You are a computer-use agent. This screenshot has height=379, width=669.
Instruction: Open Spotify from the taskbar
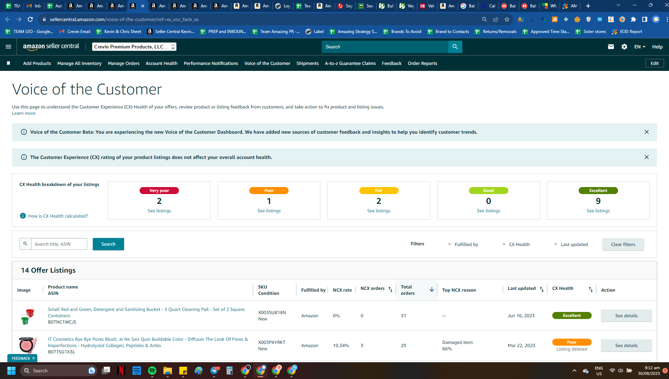(x=152, y=371)
